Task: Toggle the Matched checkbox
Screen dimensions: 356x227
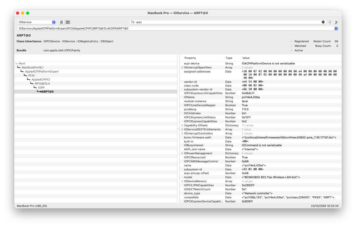Action: click(x=292, y=46)
